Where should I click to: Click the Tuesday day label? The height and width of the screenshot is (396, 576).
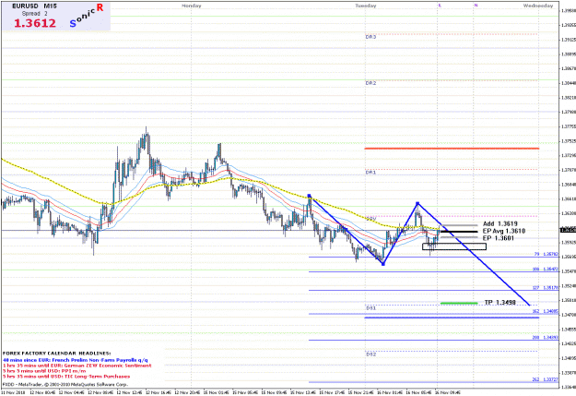(366, 6)
